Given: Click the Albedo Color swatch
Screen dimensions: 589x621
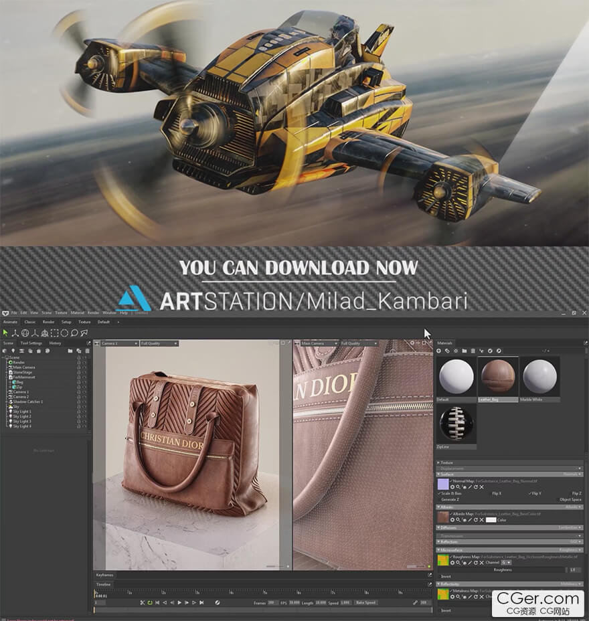Looking at the screenshot, I should tap(491, 520).
